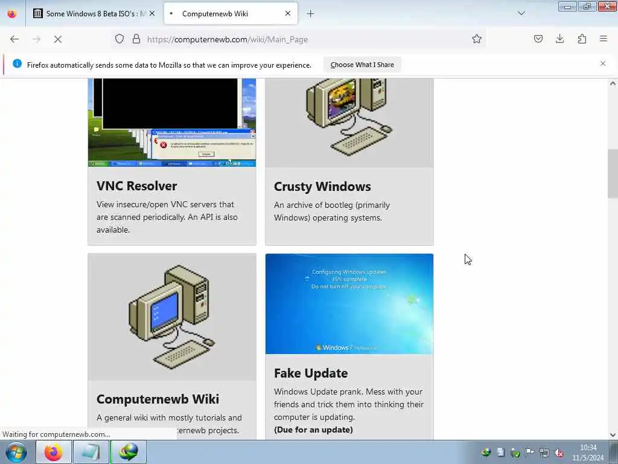This screenshot has height=464, width=618.
Task: Click the VNC Resolver screenshot thumbnail
Action: tap(172, 122)
